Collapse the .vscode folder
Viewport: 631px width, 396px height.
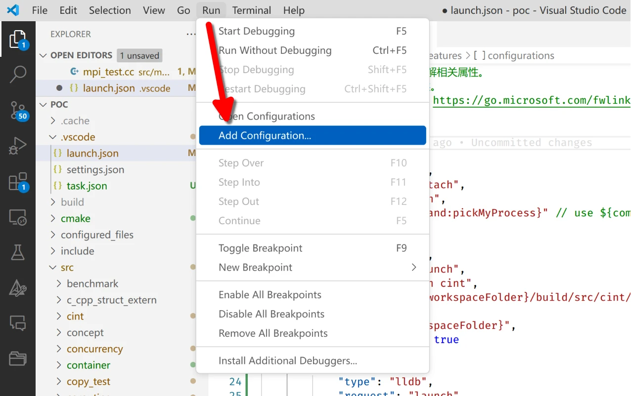pos(53,137)
